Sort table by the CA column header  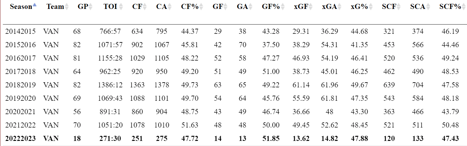pyautogui.click(x=161, y=7)
